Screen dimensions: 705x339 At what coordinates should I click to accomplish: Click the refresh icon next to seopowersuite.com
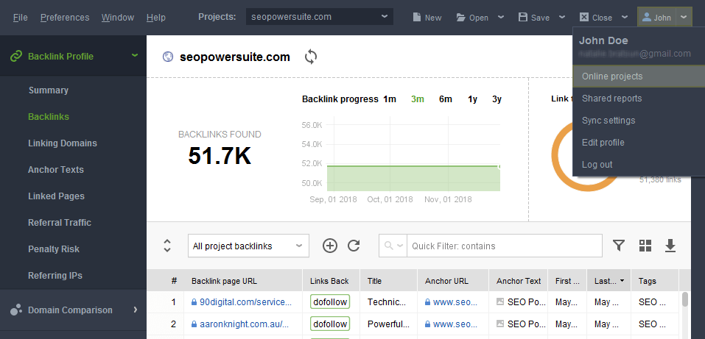pos(311,57)
